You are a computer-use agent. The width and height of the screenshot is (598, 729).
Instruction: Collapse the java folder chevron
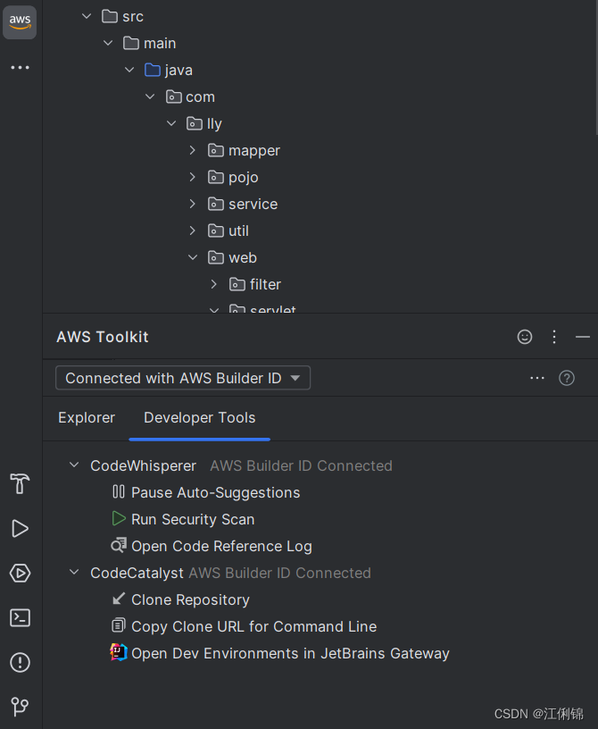click(129, 70)
